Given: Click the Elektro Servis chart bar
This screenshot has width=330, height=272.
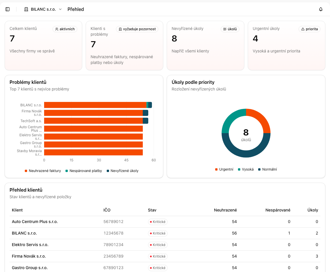Looking at the screenshot, I should (x=93, y=137).
